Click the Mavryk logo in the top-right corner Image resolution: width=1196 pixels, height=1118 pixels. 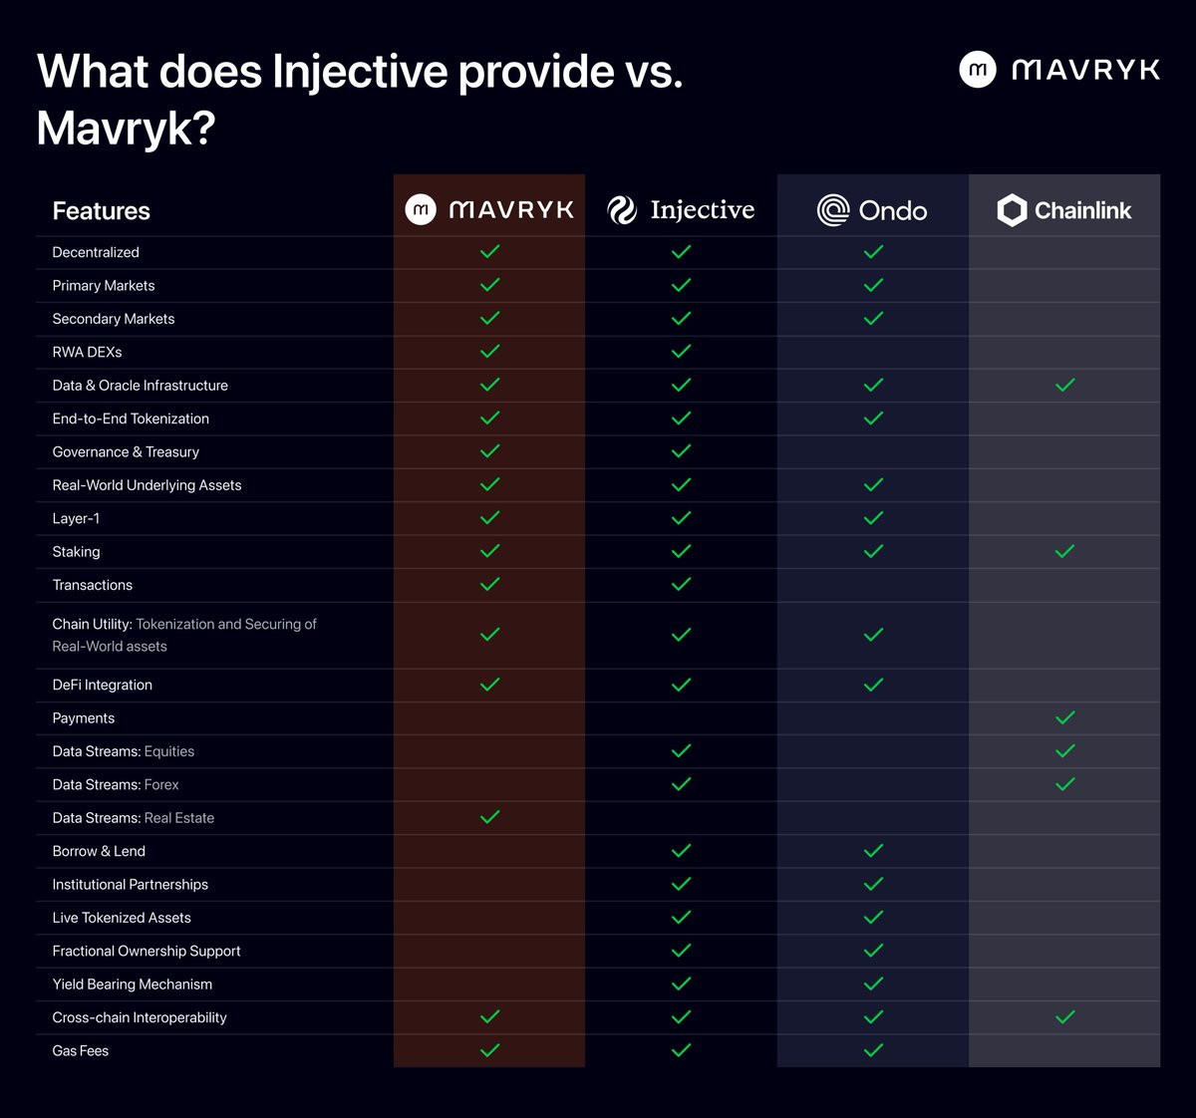(x=1059, y=70)
